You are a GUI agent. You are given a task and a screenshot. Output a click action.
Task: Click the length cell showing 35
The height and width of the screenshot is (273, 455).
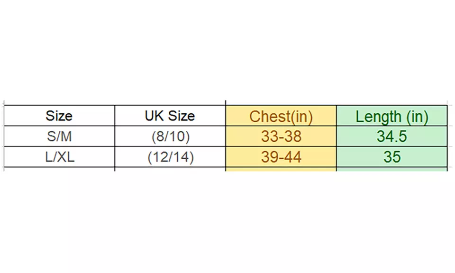click(391, 157)
